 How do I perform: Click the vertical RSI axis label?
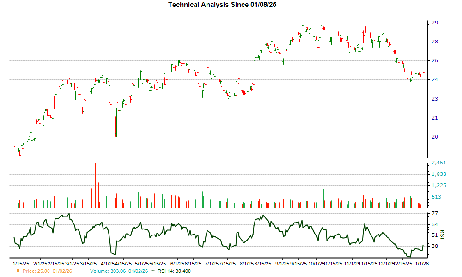[442, 234]
